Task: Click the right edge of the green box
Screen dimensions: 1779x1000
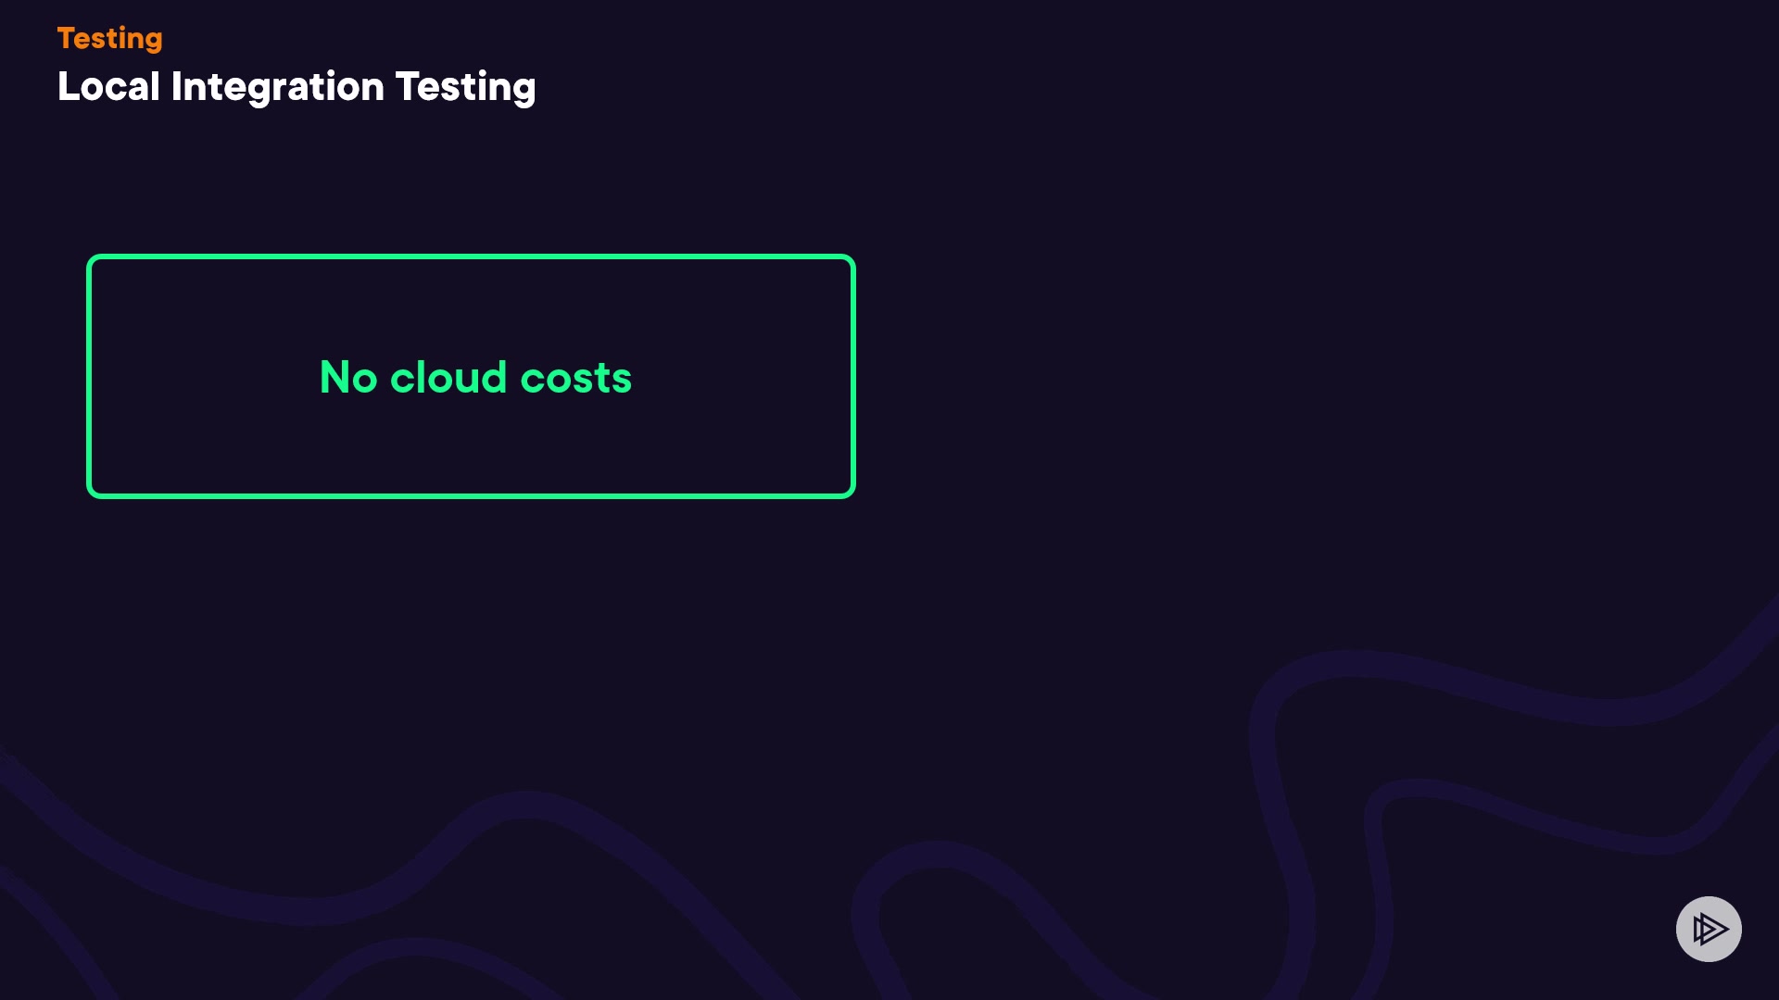Action: (852, 376)
